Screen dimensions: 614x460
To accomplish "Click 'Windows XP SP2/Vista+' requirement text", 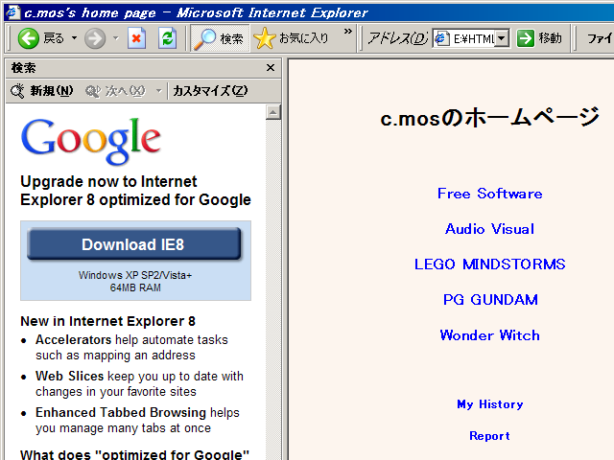I will (x=135, y=275).
